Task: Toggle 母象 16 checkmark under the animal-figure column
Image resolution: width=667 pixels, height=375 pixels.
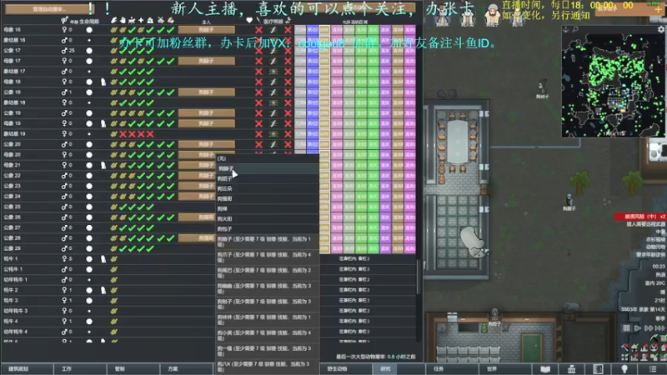Action: click(132, 30)
